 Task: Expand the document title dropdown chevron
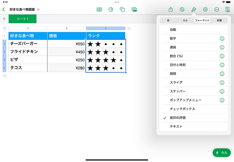click(x=38, y=9)
